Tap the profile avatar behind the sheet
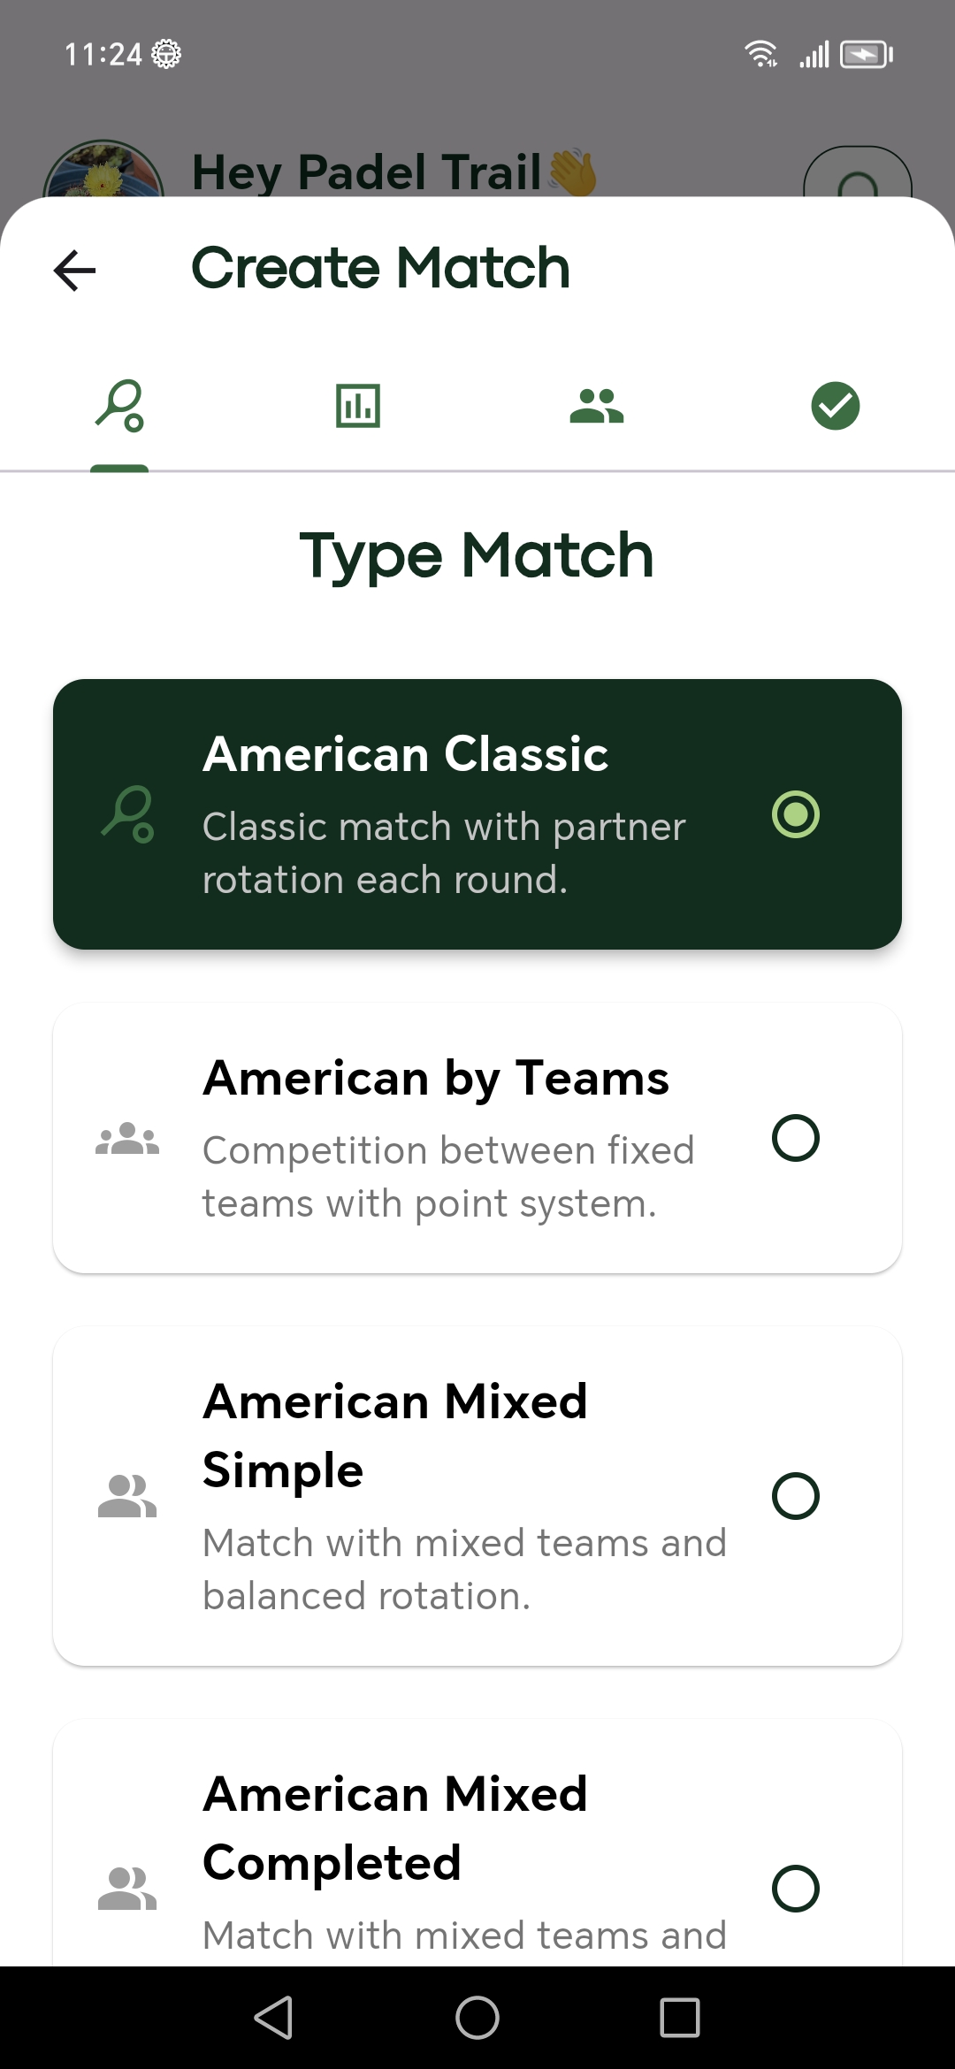This screenshot has width=955, height=2069. pos(103,170)
